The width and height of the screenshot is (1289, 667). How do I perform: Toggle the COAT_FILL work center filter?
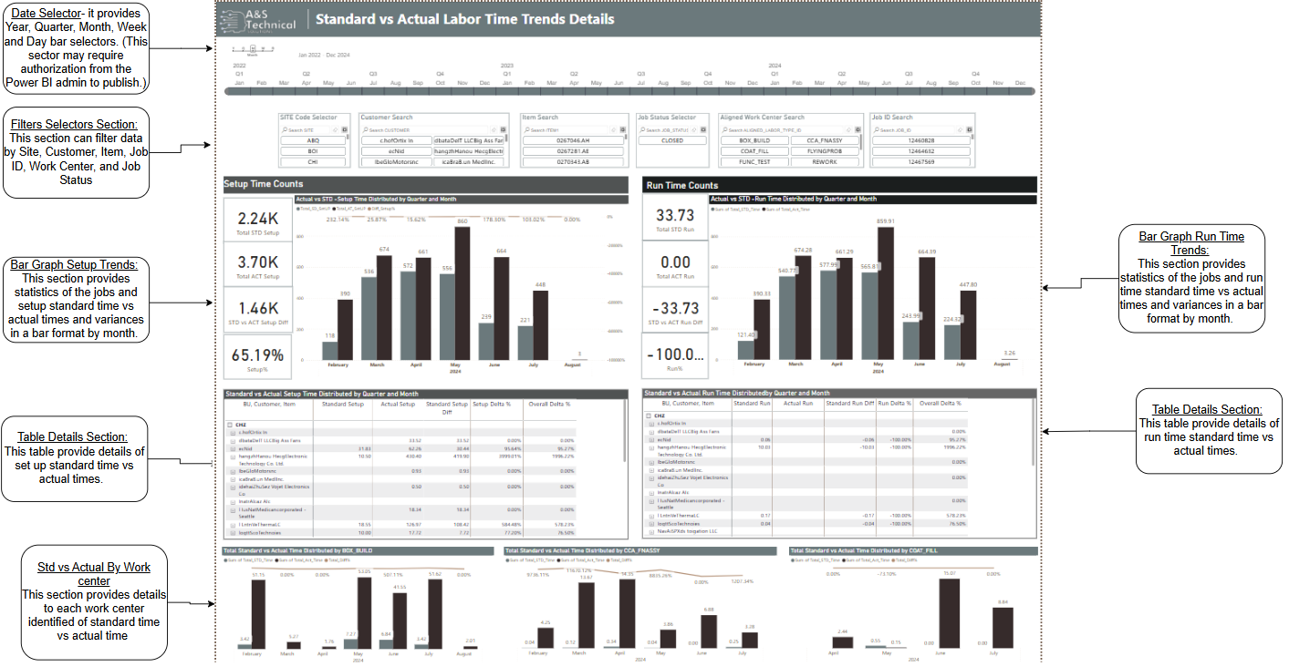756,150
